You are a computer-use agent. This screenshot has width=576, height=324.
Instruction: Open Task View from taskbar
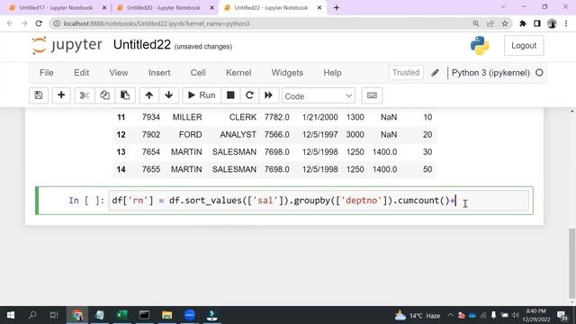pyautogui.click(x=54, y=315)
